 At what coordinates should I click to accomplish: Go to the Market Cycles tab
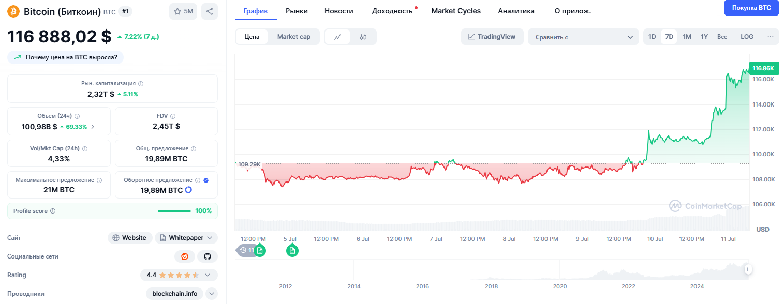click(456, 11)
